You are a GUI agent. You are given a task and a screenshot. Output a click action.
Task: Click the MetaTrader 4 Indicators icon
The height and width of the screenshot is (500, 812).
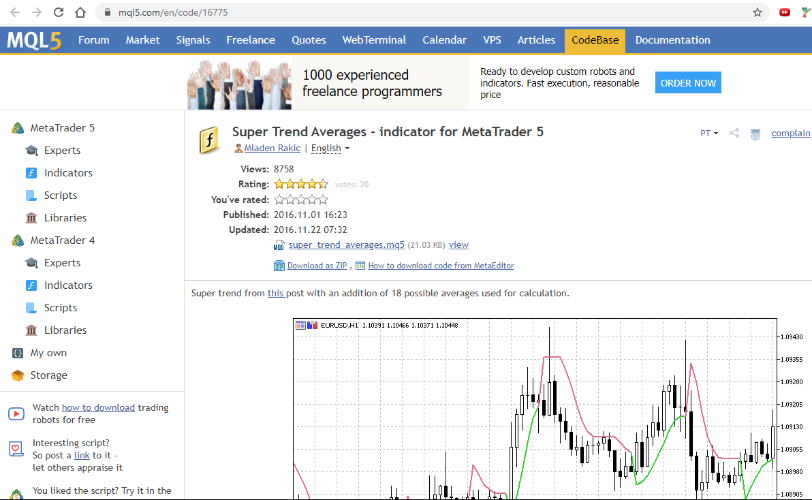click(x=31, y=285)
